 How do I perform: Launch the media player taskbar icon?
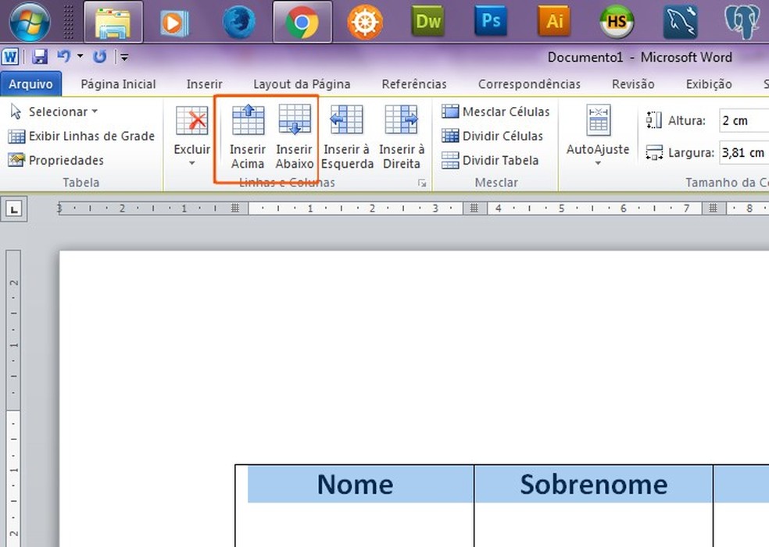[x=173, y=23]
